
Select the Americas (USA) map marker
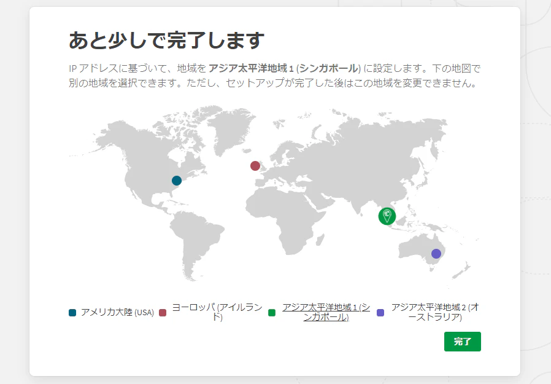click(176, 181)
